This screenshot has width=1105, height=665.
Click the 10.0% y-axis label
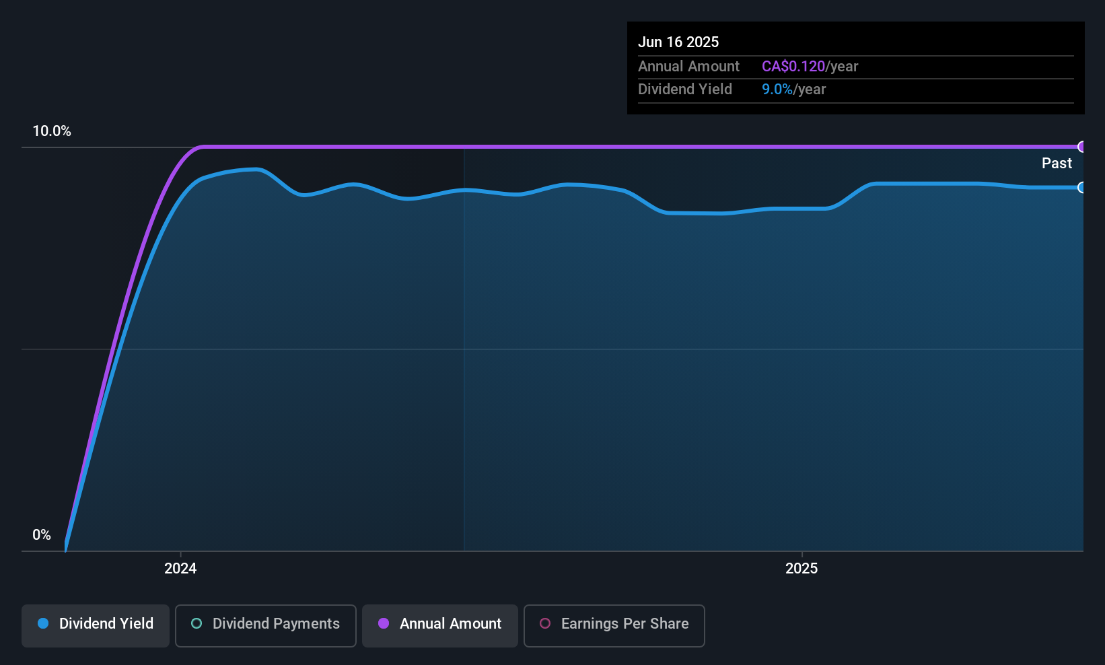point(52,131)
